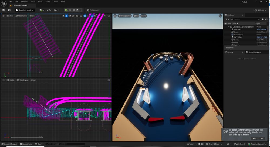Maximize the Perspective viewport with its corner icon
The height and width of the screenshot is (147, 270).
[x=220, y=16]
